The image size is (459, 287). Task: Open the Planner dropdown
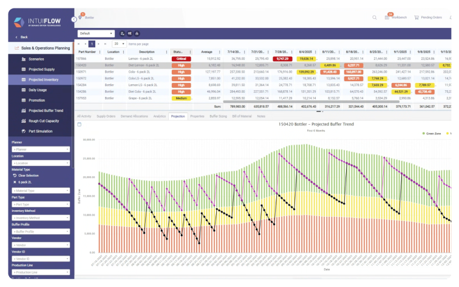(41, 149)
